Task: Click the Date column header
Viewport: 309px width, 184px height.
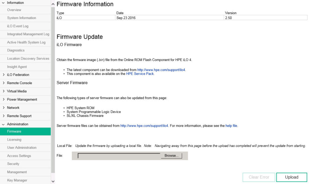Action: [120, 13]
